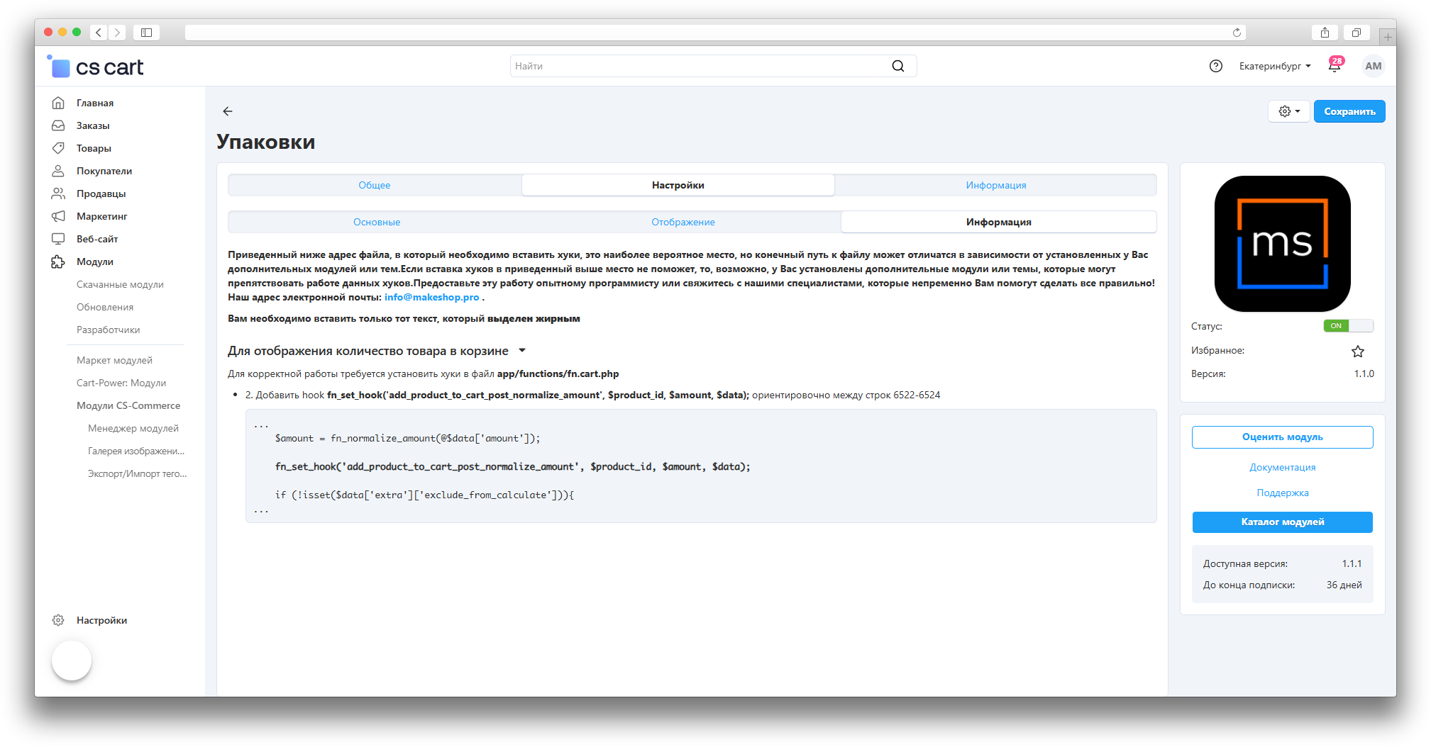Click the back arrow above Упаковки
The image size is (1431, 747).
(227, 111)
